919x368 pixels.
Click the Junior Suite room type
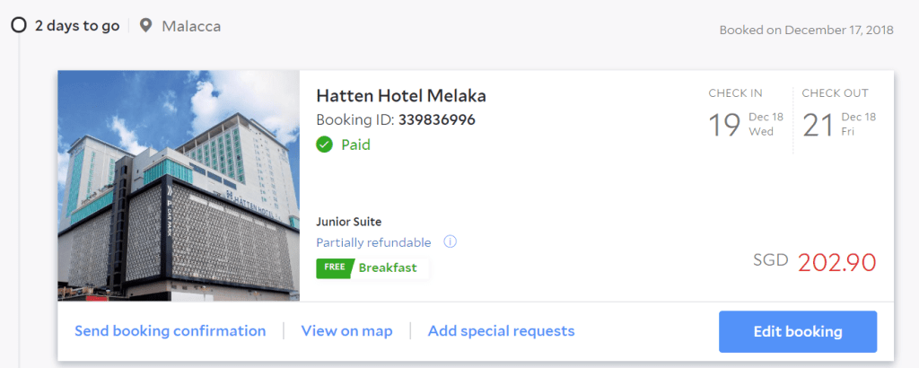click(349, 221)
